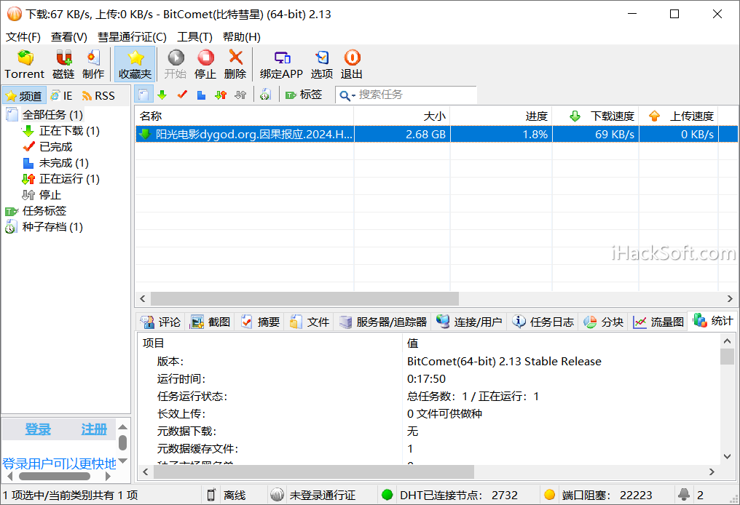Open search dropdown magnifier arrow

point(347,96)
